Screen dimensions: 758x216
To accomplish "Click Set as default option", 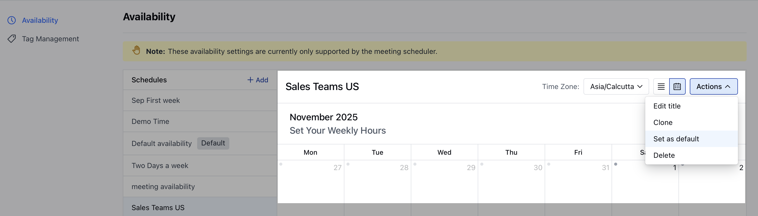I will tap(676, 139).
